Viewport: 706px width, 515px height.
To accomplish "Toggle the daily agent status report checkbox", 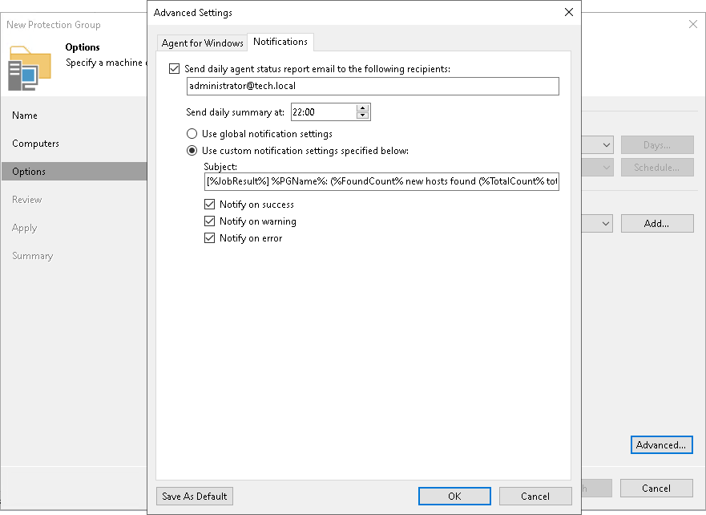I will tap(174, 69).
